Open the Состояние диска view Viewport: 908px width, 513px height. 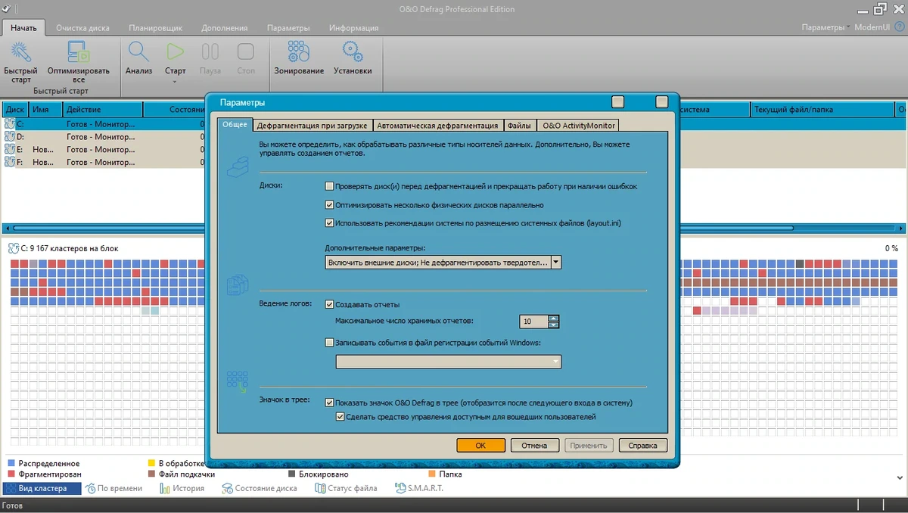coord(259,488)
